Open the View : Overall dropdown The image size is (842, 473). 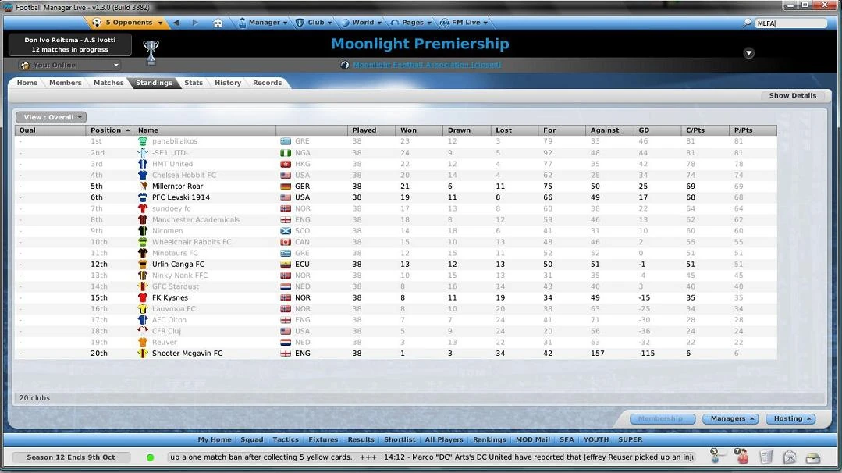[x=50, y=116]
